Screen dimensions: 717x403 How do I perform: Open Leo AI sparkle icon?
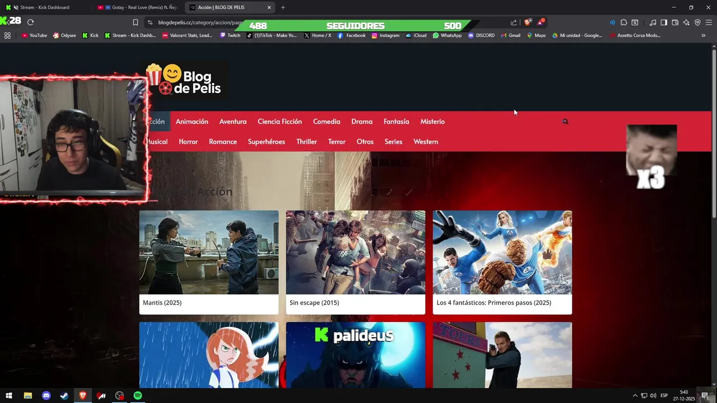pyautogui.click(x=686, y=22)
